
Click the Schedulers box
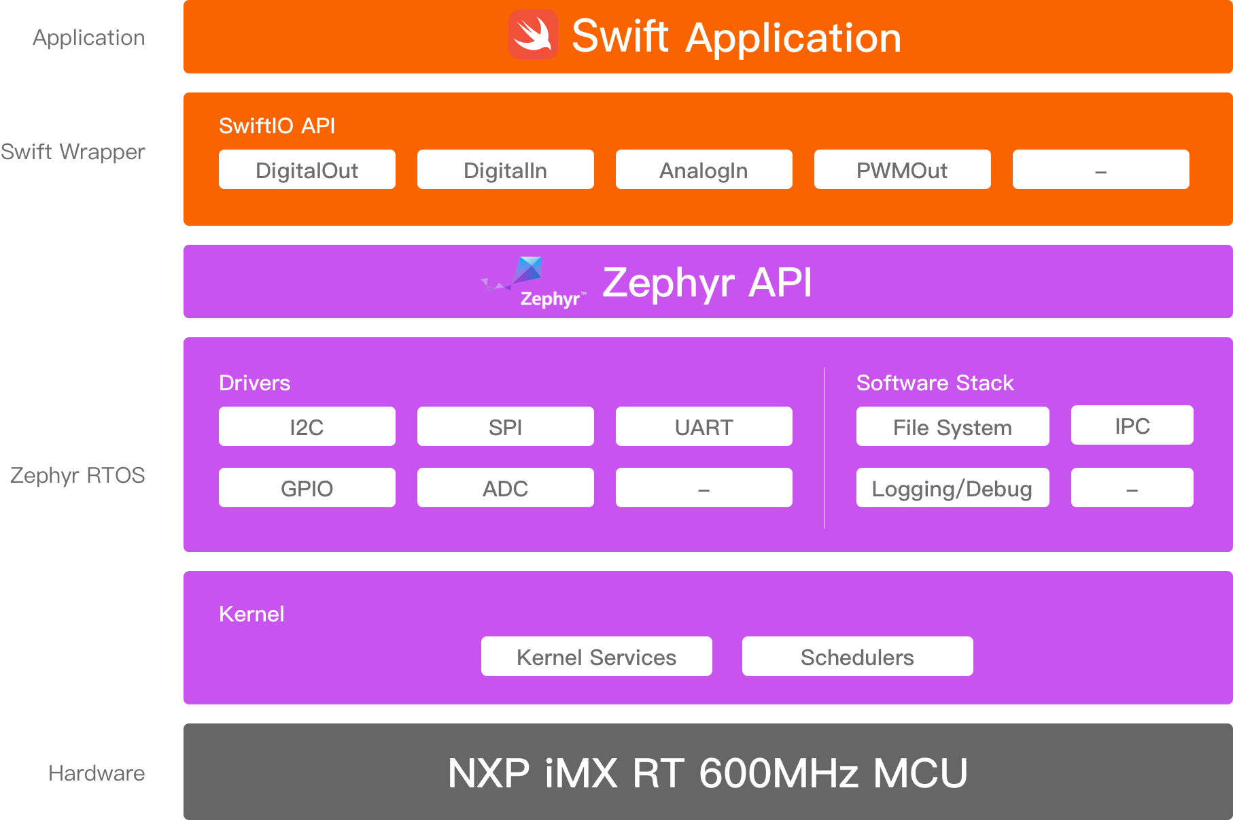tap(858, 656)
